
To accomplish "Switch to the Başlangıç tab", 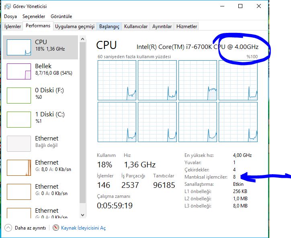I will point(109,26).
